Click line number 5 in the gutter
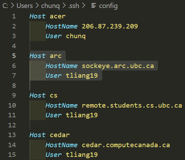Viewport: 185px width, 160px height. click(x=14, y=56)
